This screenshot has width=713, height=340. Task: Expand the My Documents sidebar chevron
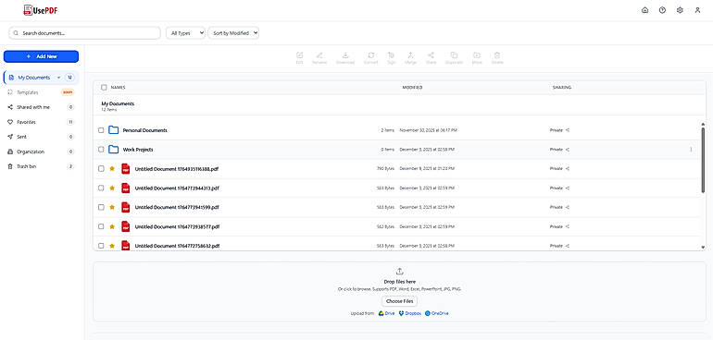tap(58, 78)
